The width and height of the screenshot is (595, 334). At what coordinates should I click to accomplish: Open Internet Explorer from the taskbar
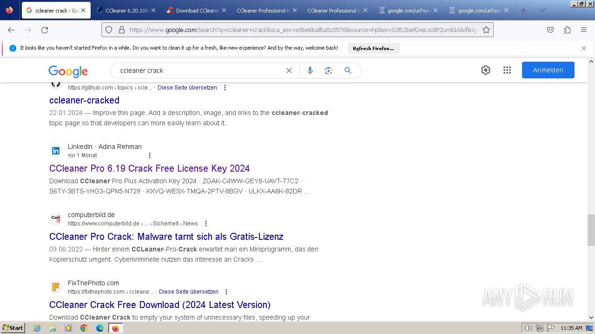pos(37,328)
